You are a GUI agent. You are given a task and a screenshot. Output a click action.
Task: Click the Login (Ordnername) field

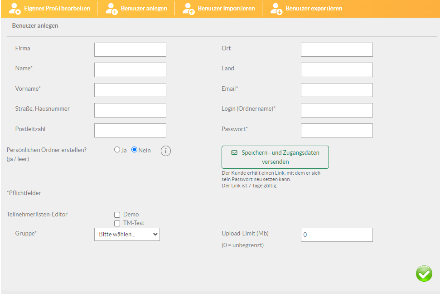click(x=337, y=110)
